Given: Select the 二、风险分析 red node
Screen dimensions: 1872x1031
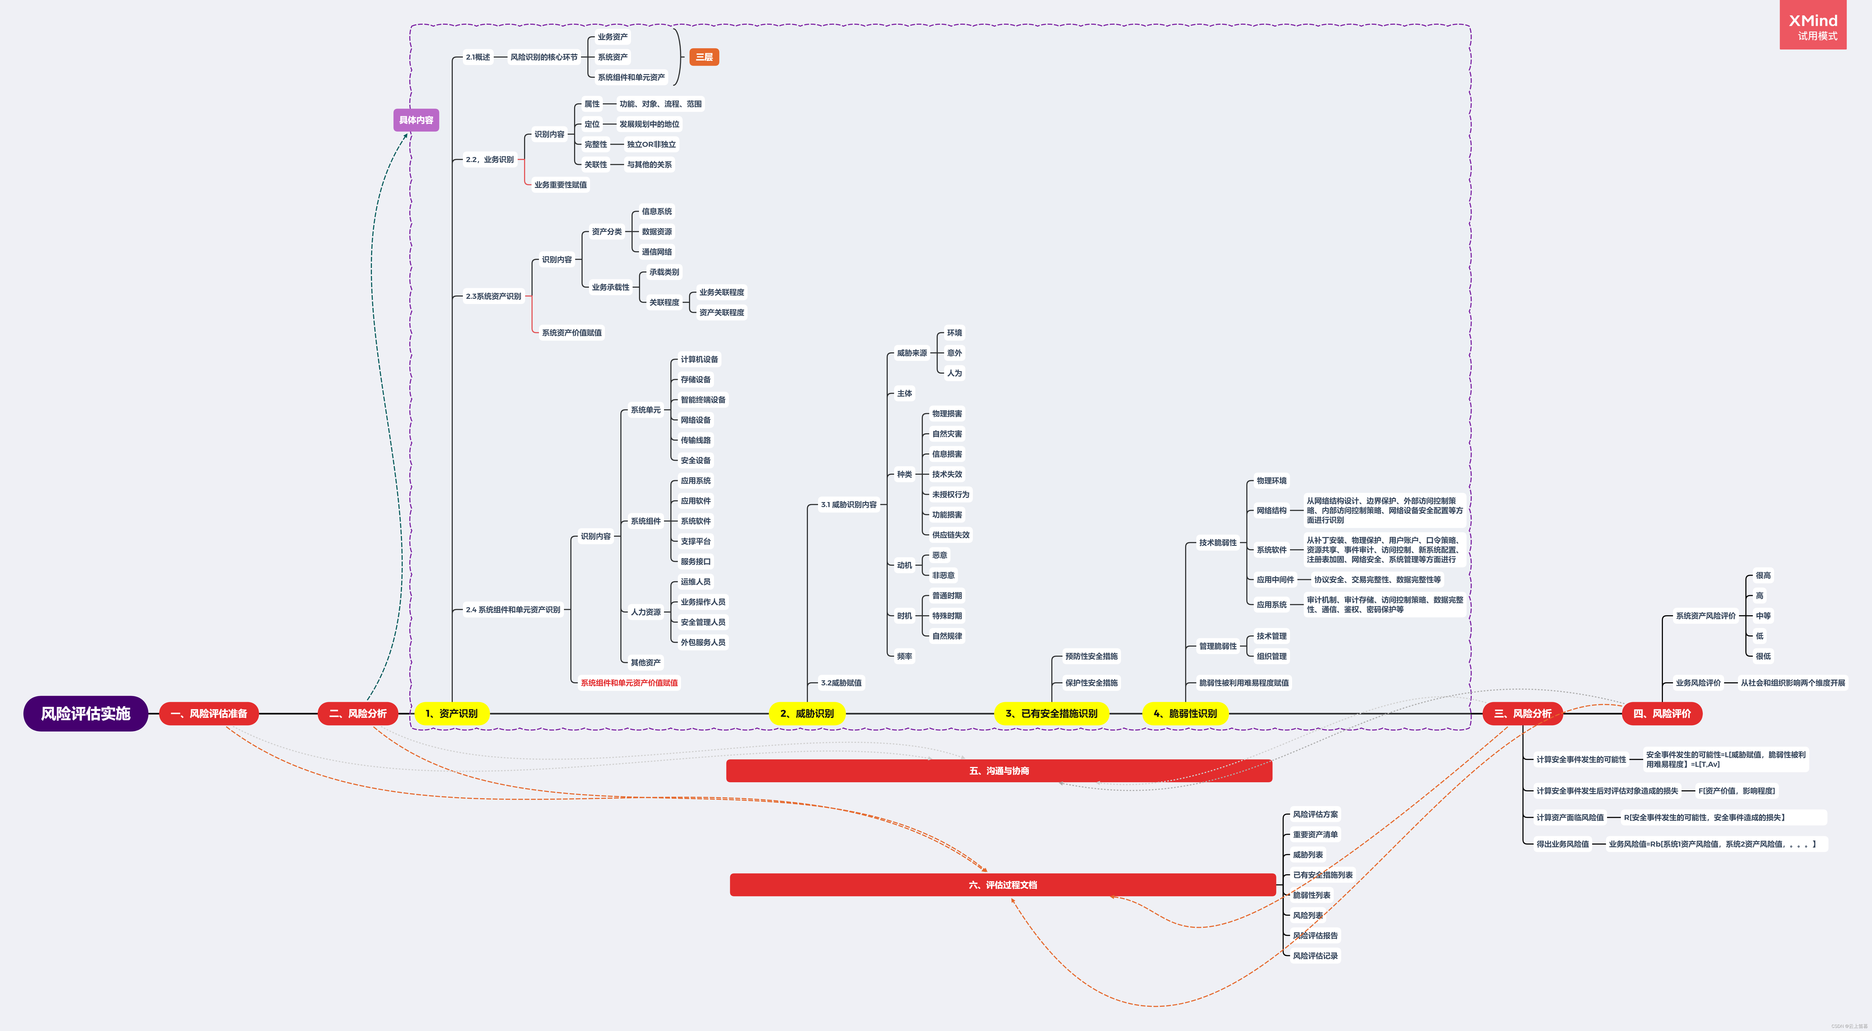Looking at the screenshot, I should coord(358,714).
